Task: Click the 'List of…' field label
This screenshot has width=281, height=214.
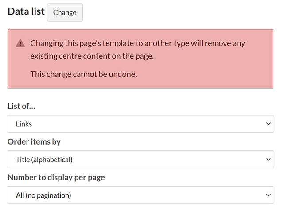Action: (21, 106)
